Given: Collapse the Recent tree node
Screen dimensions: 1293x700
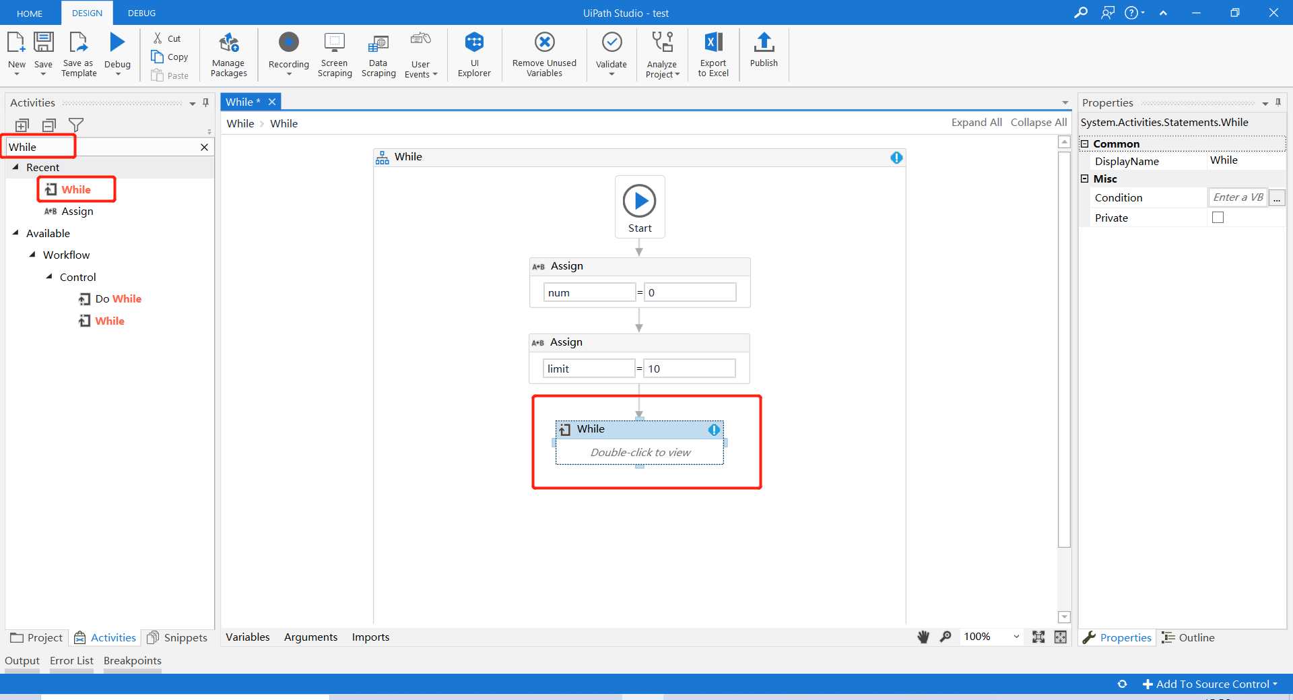Looking at the screenshot, I should click(15, 167).
